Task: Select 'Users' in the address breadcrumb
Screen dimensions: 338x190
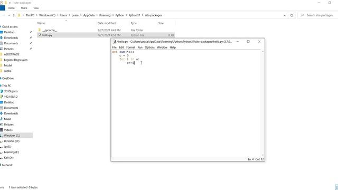Action: (x=63, y=15)
